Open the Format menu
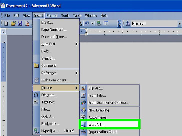This screenshot has height=136, width=182. click(x=52, y=16)
